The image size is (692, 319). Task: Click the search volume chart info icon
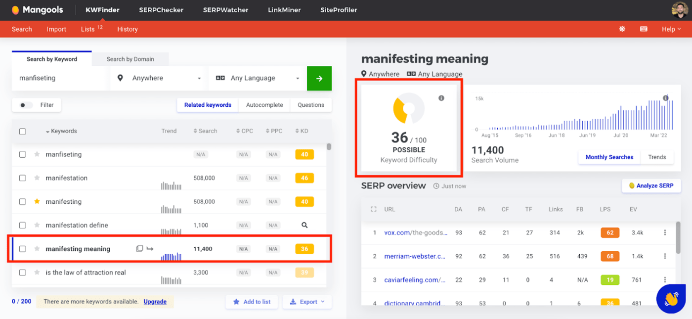666,98
